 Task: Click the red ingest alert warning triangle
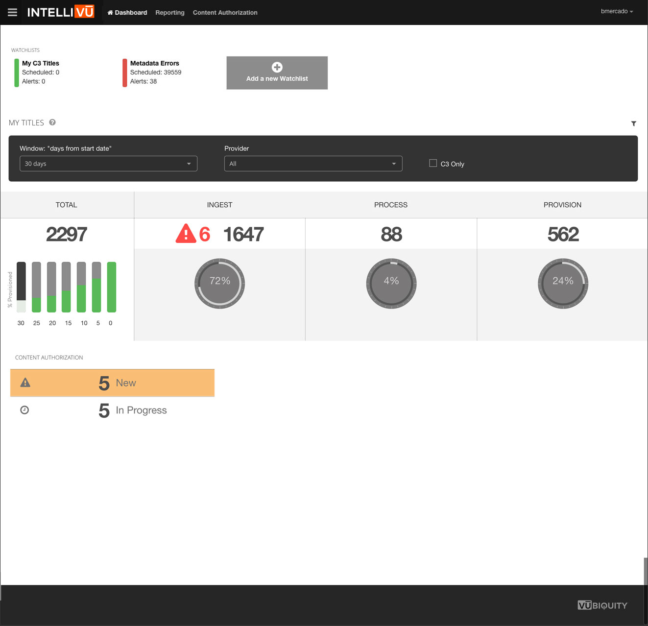(x=186, y=234)
